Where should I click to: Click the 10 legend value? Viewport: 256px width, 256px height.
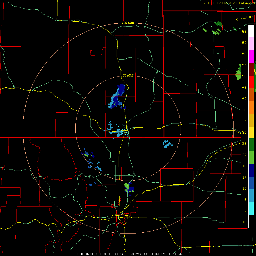tap(244, 188)
